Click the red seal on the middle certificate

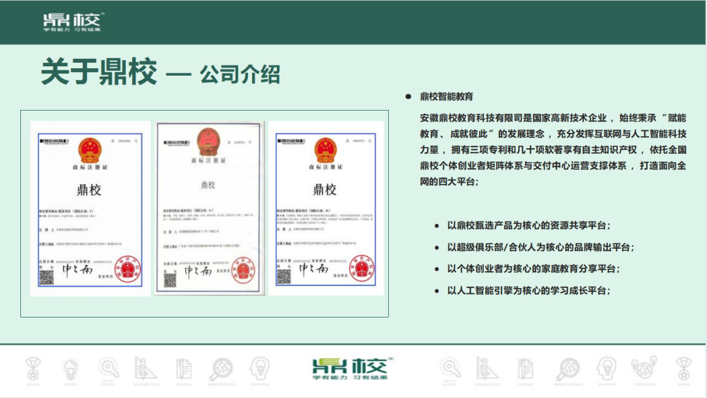coord(244,271)
